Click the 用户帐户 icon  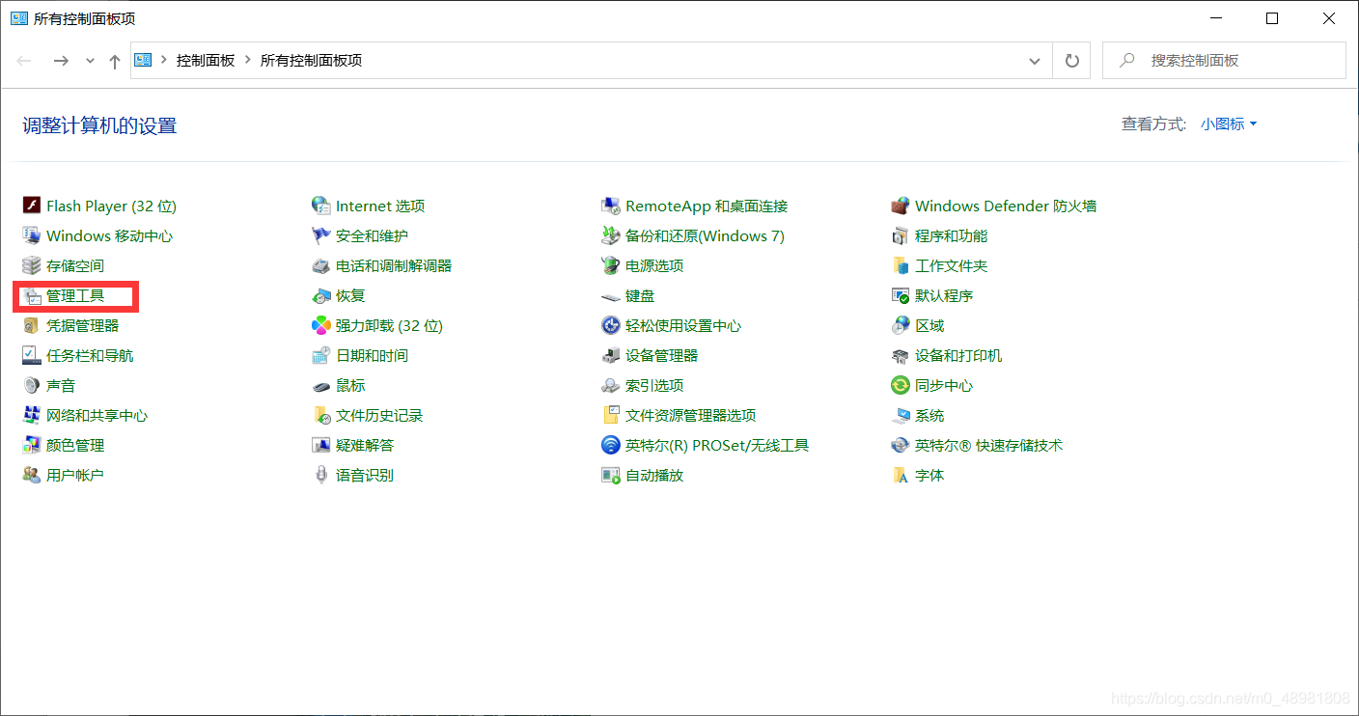click(31, 475)
